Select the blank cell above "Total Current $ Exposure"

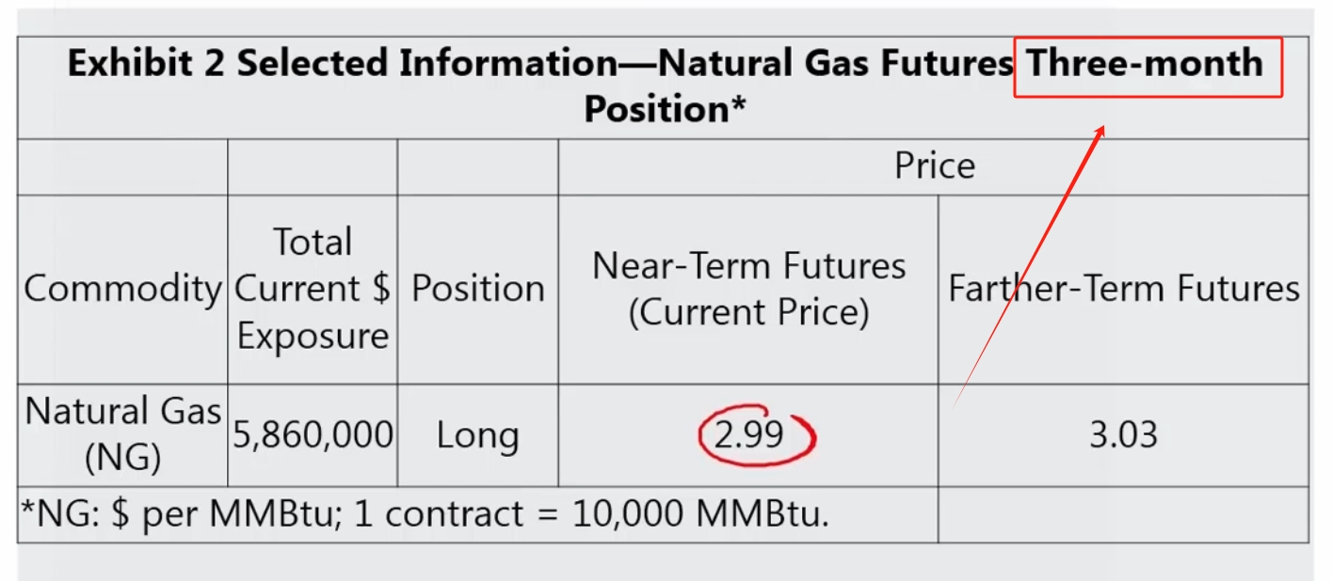click(313, 167)
